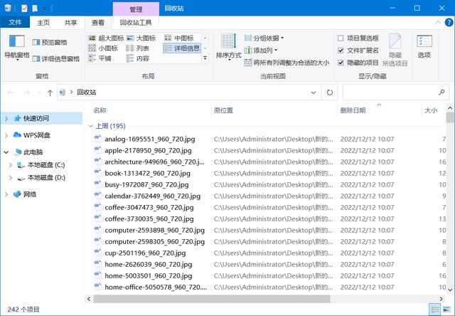Switch layout to 超大图标
This screenshot has height=316, width=455.
(106, 38)
